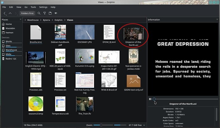The width and height of the screenshot is (220, 128).
Task: Click the disk space usage bar
Action: (x=120, y=125)
